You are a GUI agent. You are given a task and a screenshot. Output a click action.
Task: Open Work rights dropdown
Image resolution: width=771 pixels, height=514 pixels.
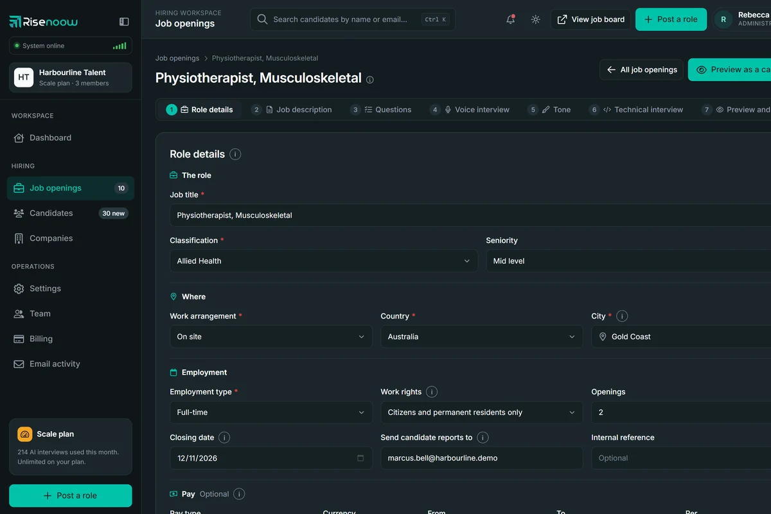tap(482, 412)
